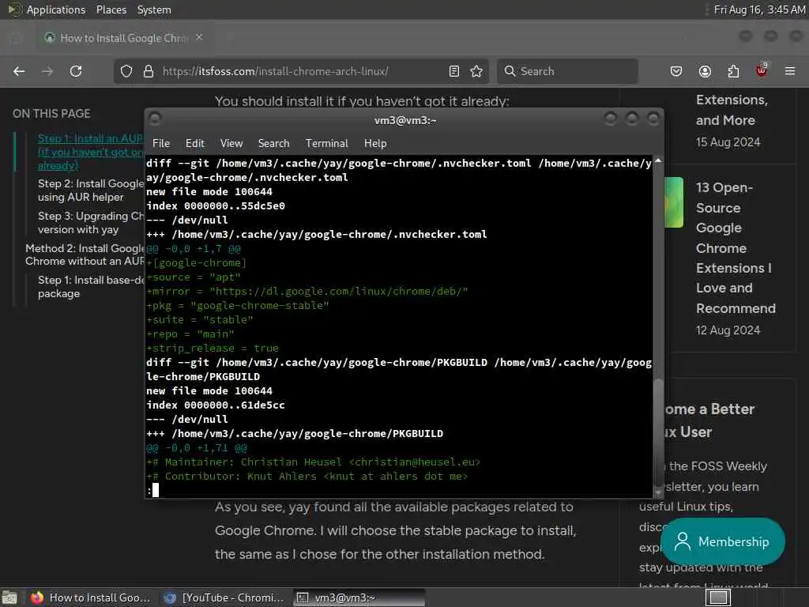Open Step 2: Install Google sidebar link
Viewport: 809px width, 607px height.
(90, 190)
